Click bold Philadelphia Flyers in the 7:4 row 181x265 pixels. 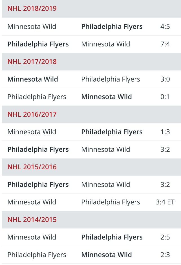[x=38, y=44]
